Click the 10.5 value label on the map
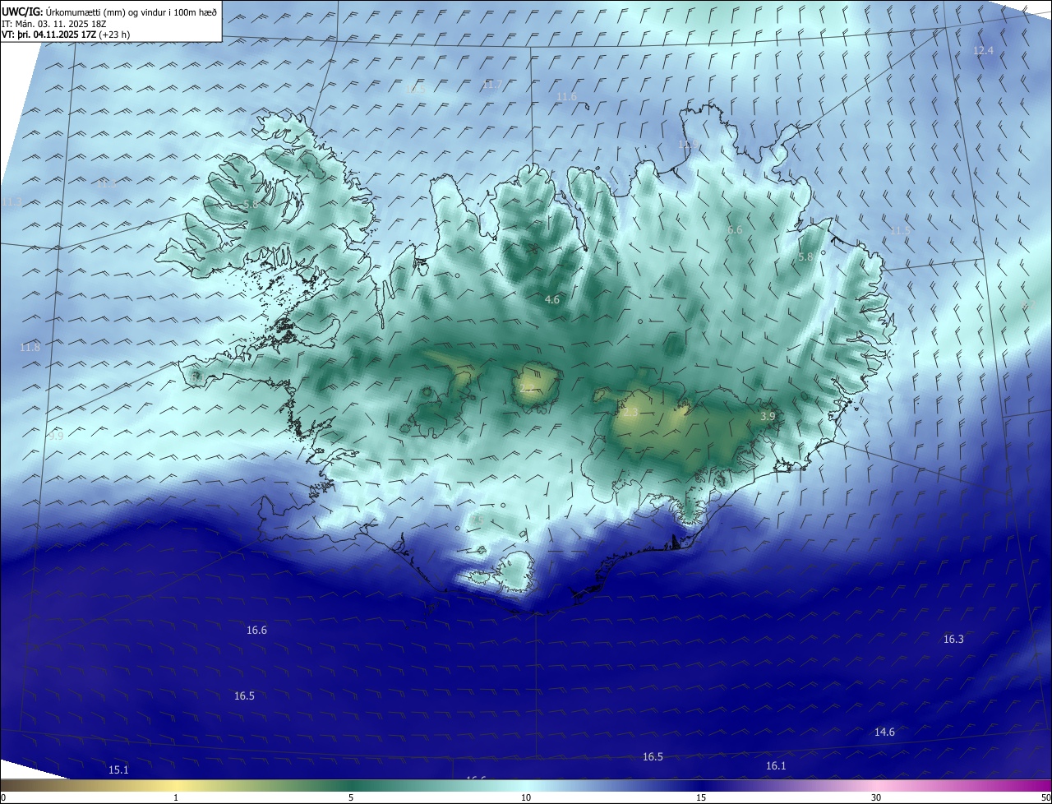This screenshot has height=804, width=1052. pos(417,88)
